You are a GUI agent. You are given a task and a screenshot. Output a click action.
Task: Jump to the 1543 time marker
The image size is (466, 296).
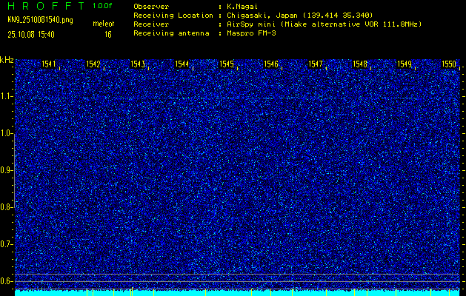tap(138, 64)
